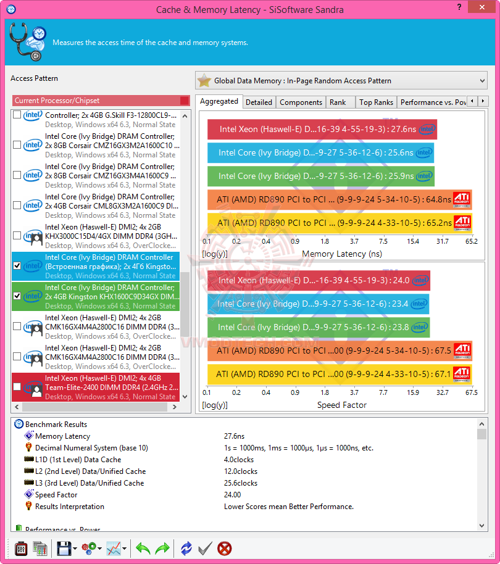The image size is (500, 564).
Task: Switch to the Top Ranks tab
Action: (377, 102)
